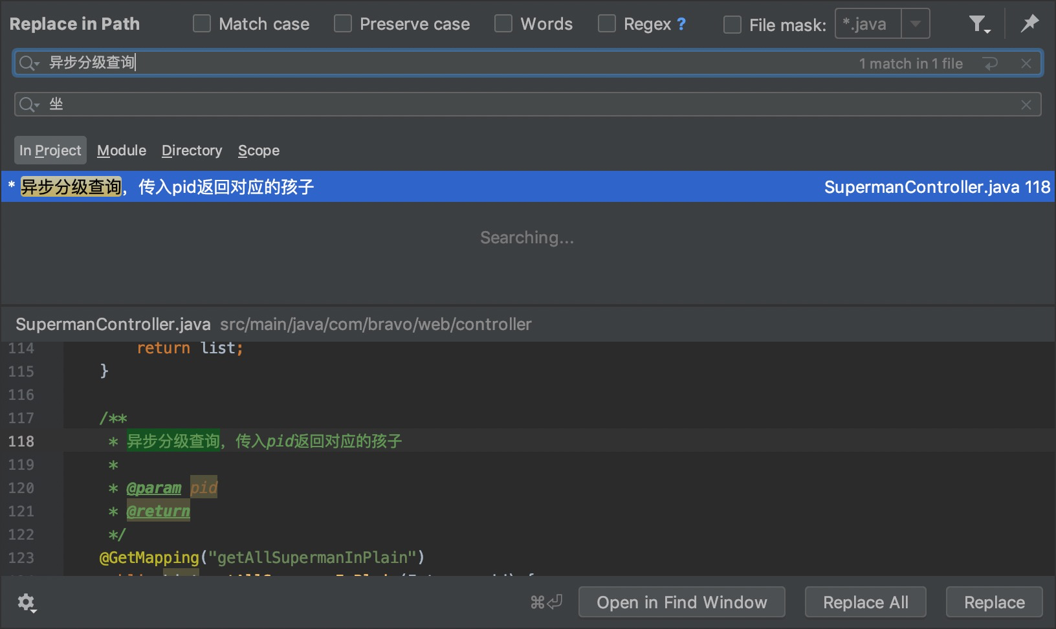The height and width of the screenshot is (629, 1056).
Task: Pin the Replace in Path dialog
Action: click(x=1029, y=24)
